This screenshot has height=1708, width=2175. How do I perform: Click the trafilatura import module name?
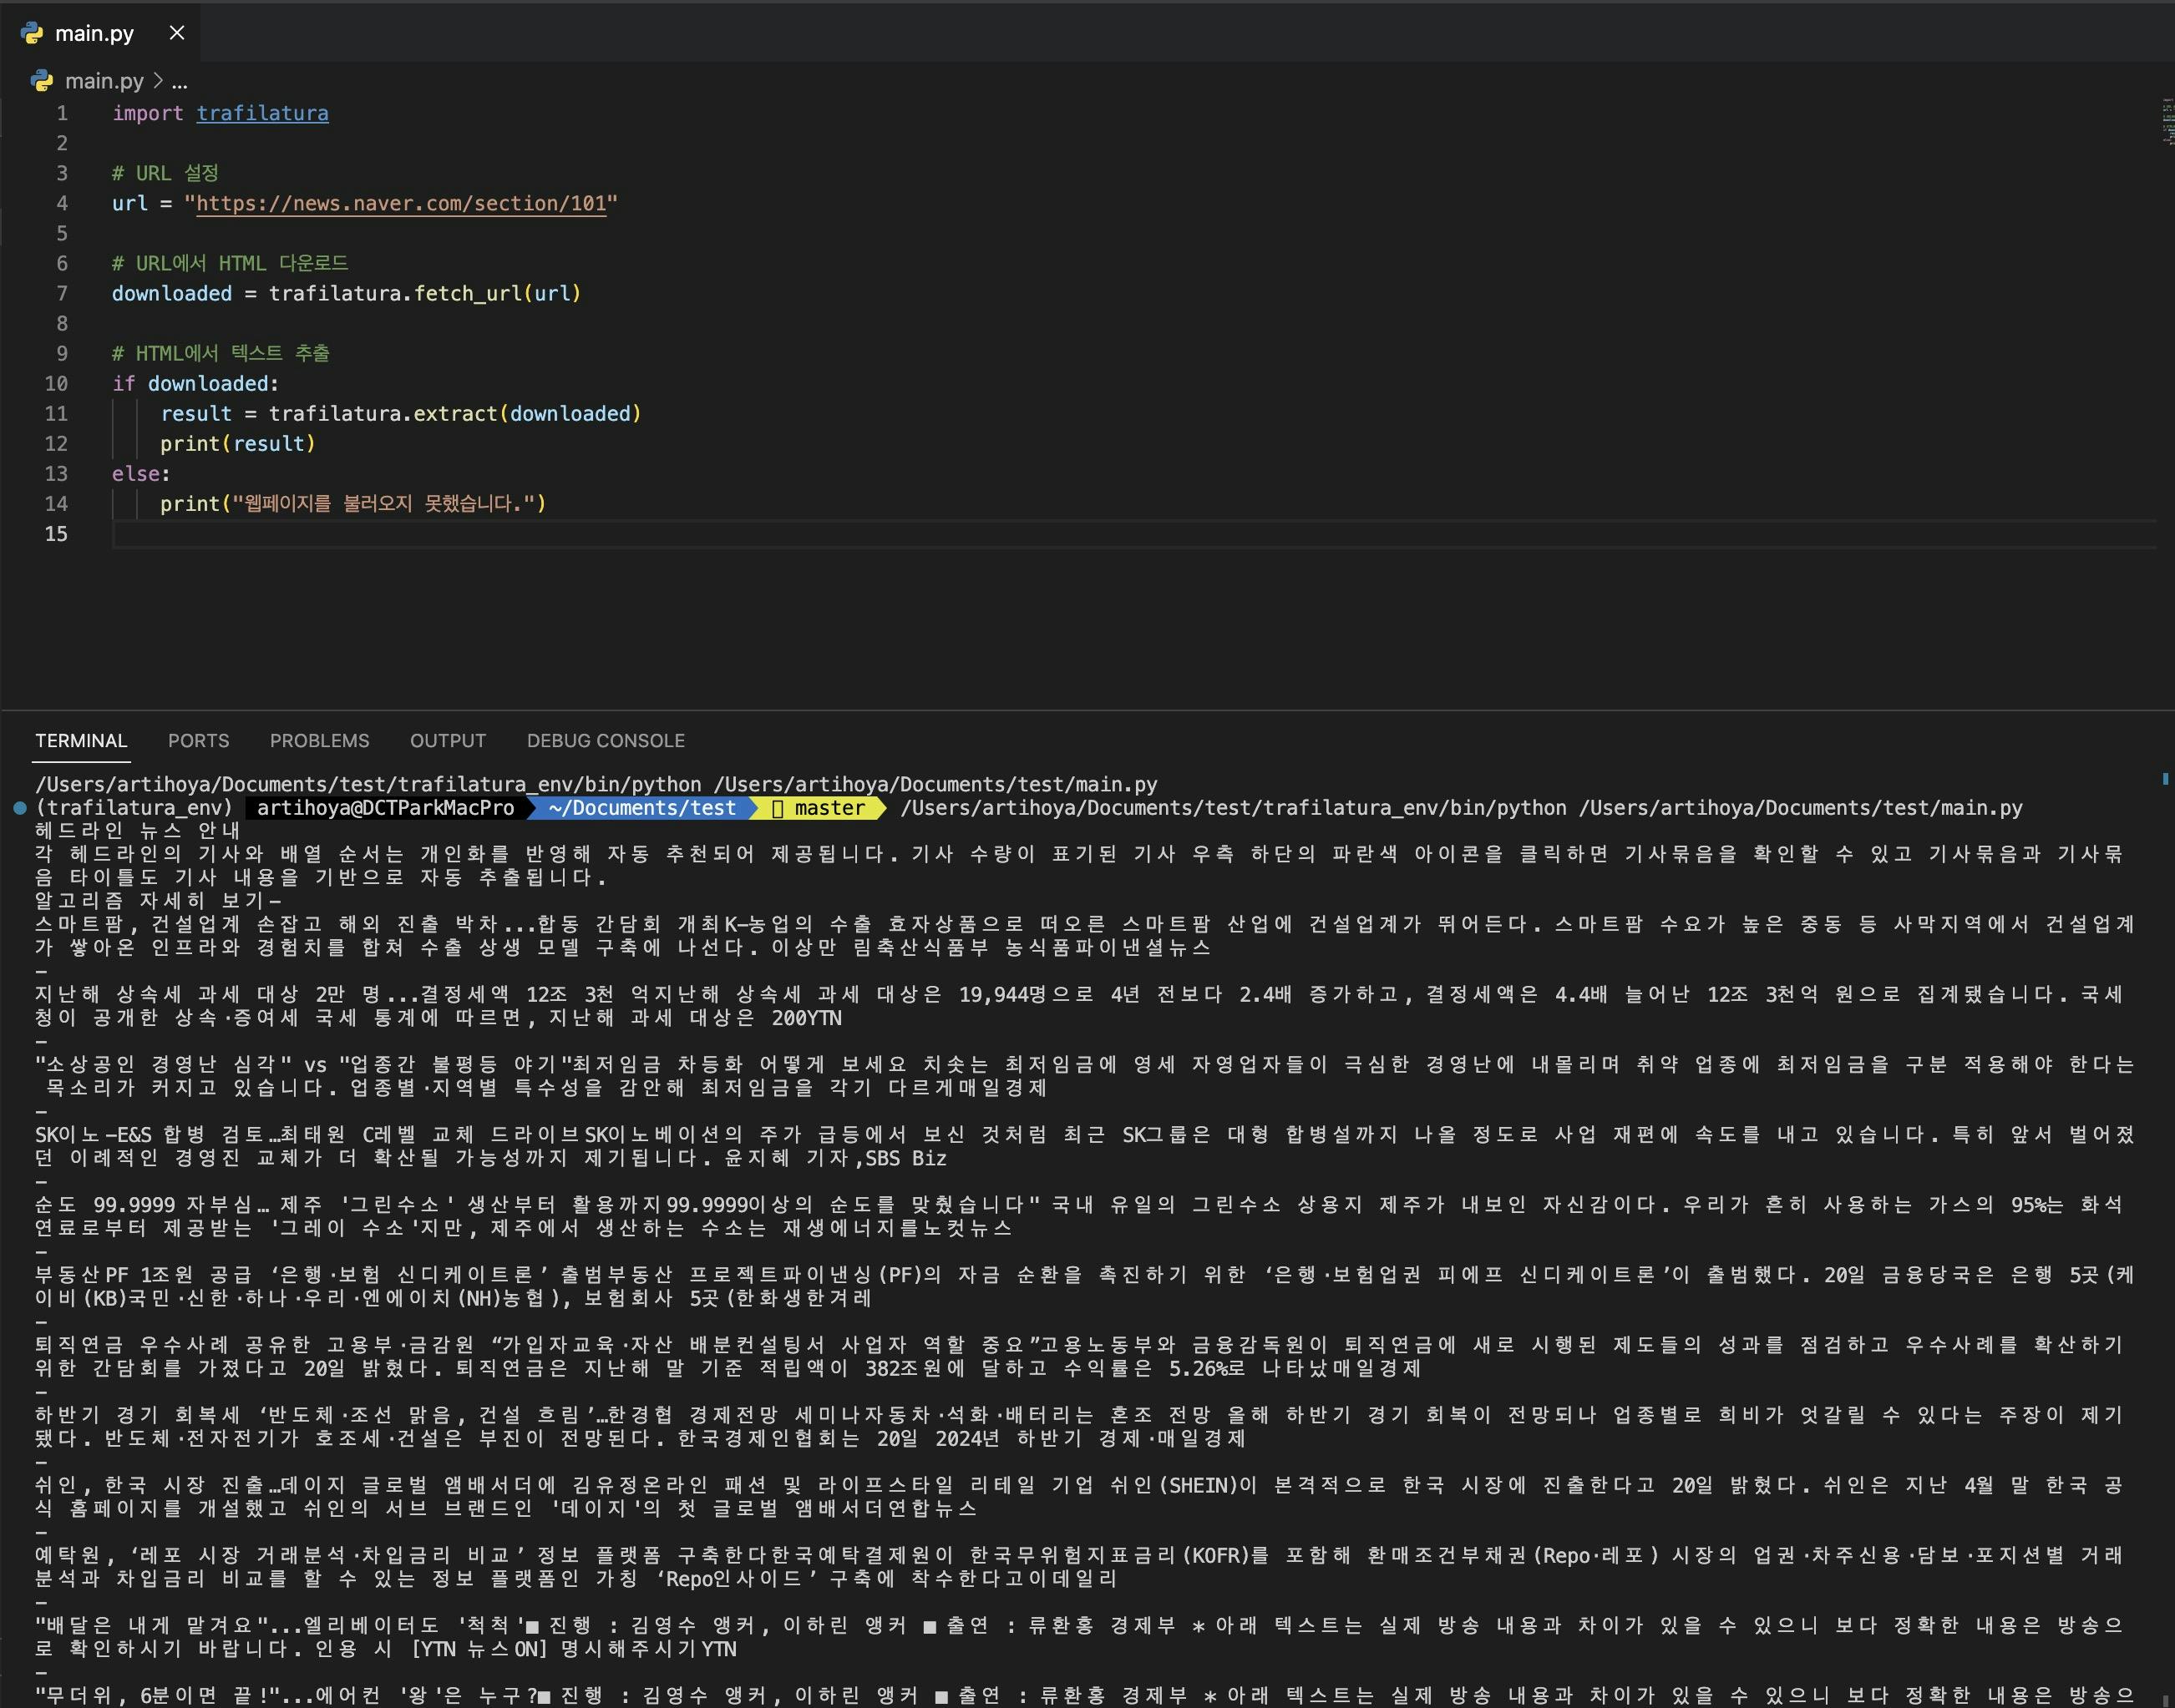click(x=262, y=113)
